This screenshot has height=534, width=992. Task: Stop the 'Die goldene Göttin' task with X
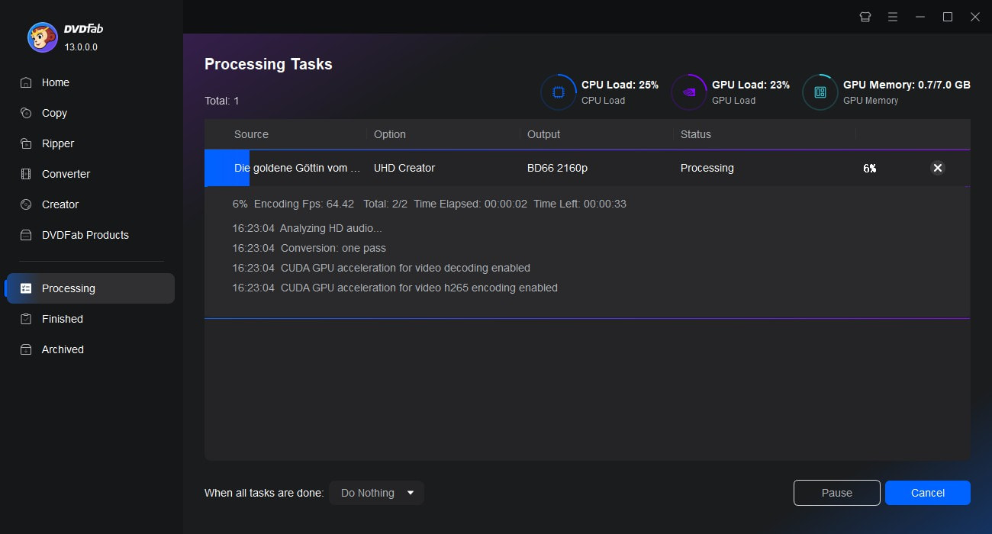[938, 168]
